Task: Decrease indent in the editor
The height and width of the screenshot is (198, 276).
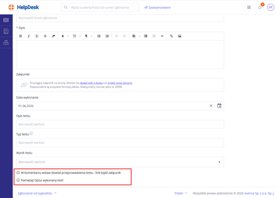Action: [x=154, y=36]
